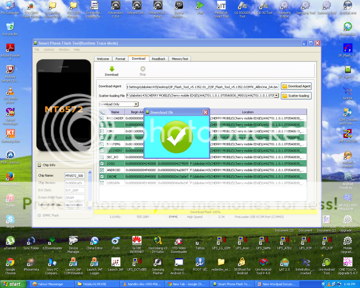This screenshot has height=288, width=360.
Task: Open the IMEI WRITER desktop shortcut
Action: point(347,134)
